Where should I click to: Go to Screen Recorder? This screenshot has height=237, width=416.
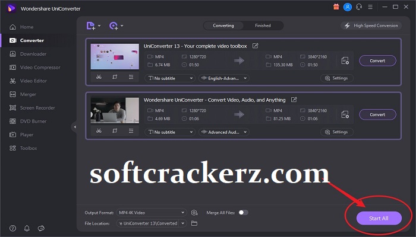tap(32, 108)
